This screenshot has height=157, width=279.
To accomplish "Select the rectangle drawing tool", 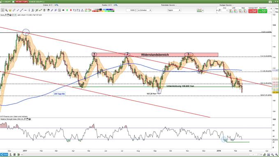I will coord(78,10).
